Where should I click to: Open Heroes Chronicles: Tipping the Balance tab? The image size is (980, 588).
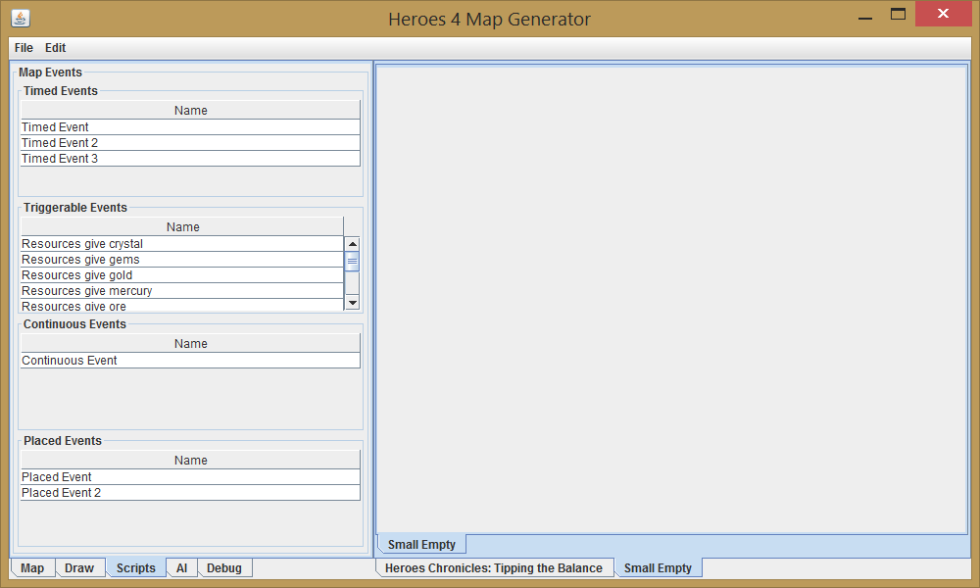pyautogui.click(x=494, y=568)
